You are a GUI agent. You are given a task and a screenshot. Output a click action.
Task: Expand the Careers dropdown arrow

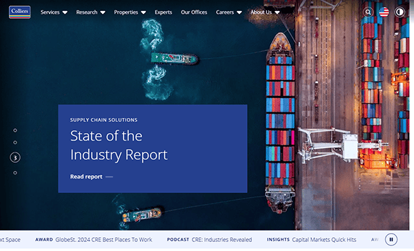coord(239,12)
